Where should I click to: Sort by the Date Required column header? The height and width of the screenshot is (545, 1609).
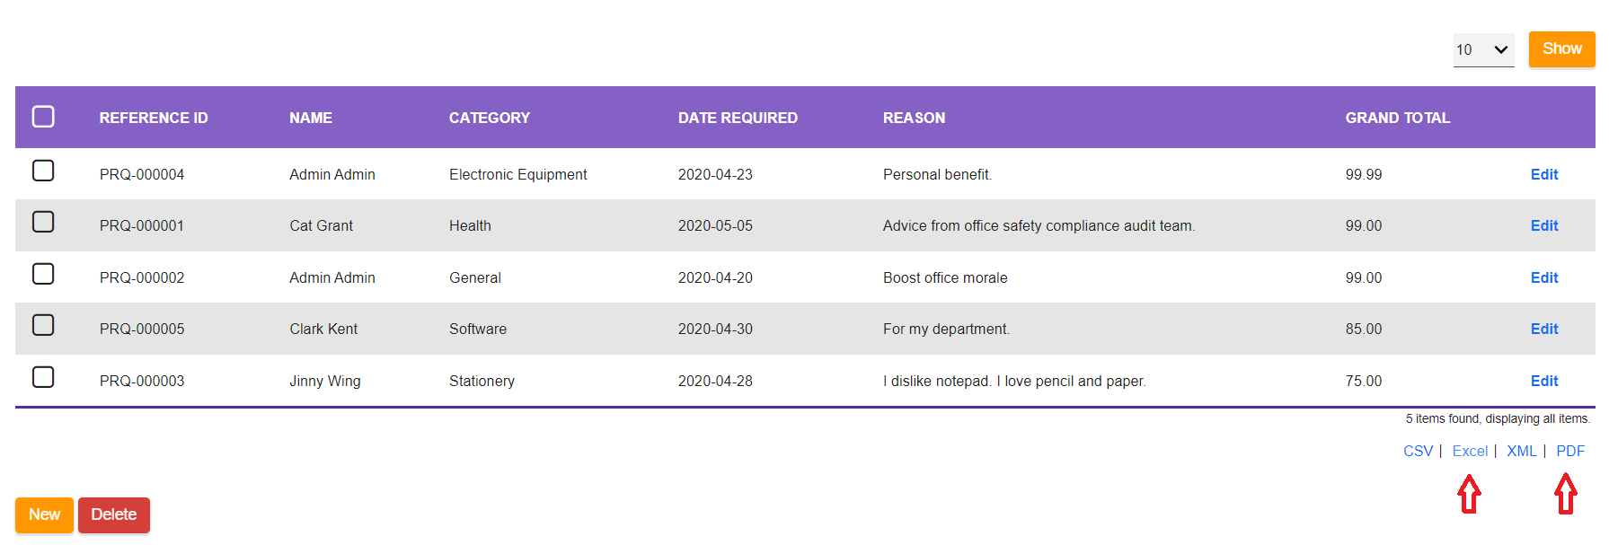738,118
